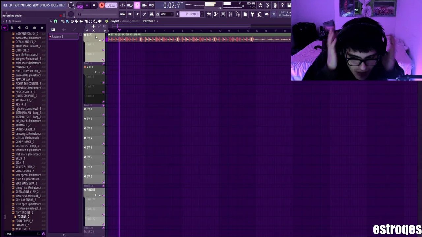Pause playback using the pause button
This screenshot has height=237, width=422.
87,5
